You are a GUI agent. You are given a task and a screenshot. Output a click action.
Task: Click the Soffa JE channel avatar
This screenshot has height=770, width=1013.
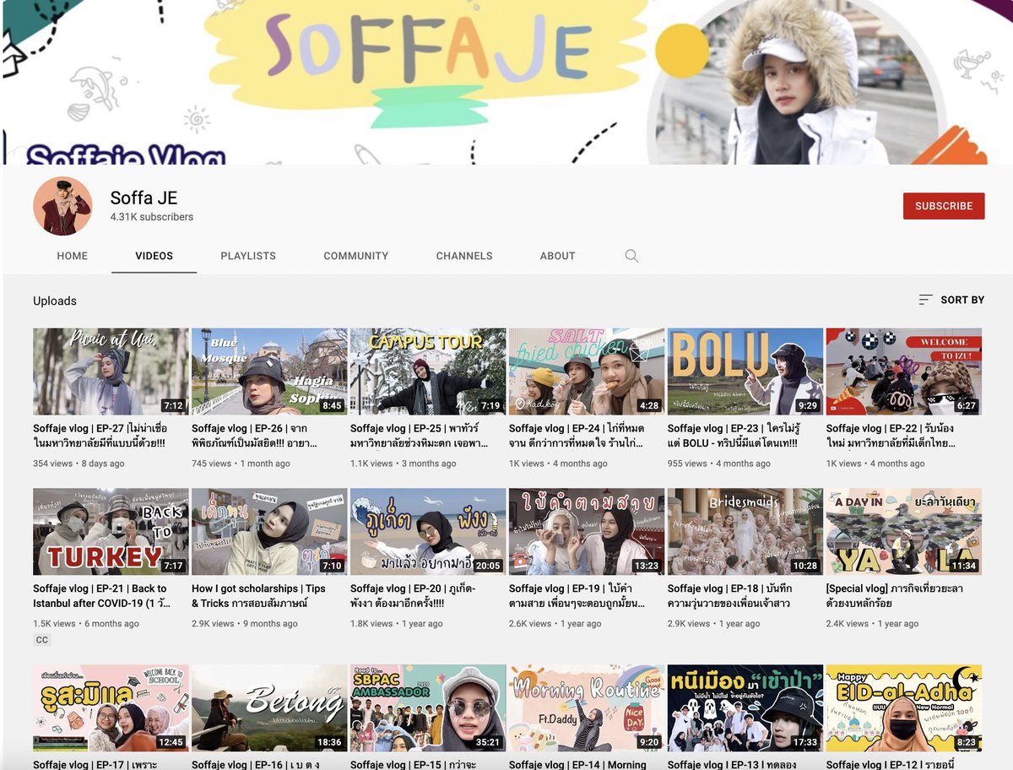click(x=62, y=205)
